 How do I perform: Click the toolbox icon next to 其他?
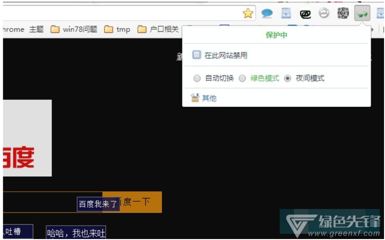pyautogui.click(x=195, y=98)
